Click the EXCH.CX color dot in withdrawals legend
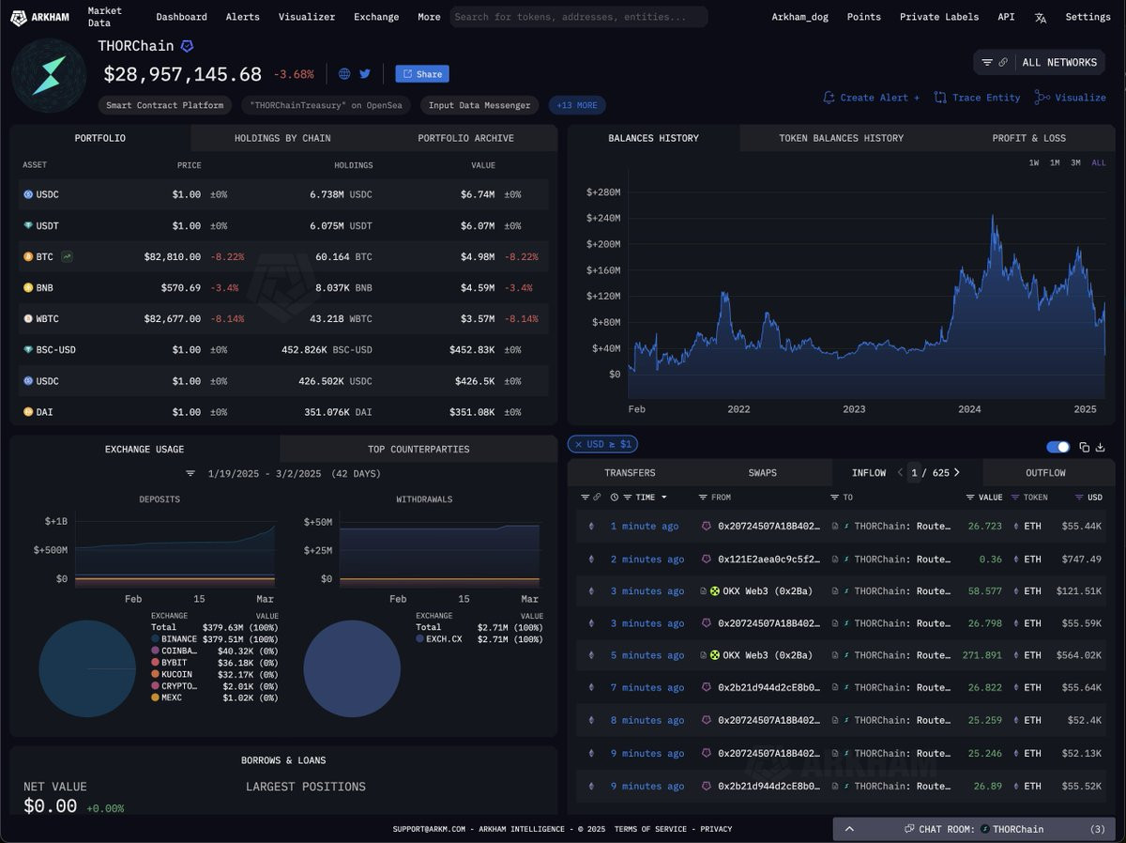The width and height of the screenshot is (1126, 843). [419, 638]
